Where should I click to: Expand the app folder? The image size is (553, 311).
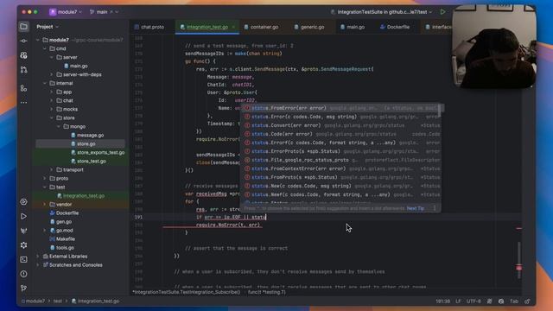pyautogui.click(x=52, y=92)
